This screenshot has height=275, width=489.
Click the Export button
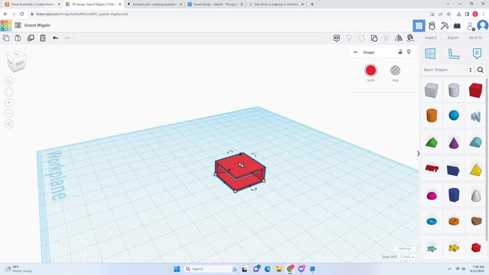(x=452, y=38)
